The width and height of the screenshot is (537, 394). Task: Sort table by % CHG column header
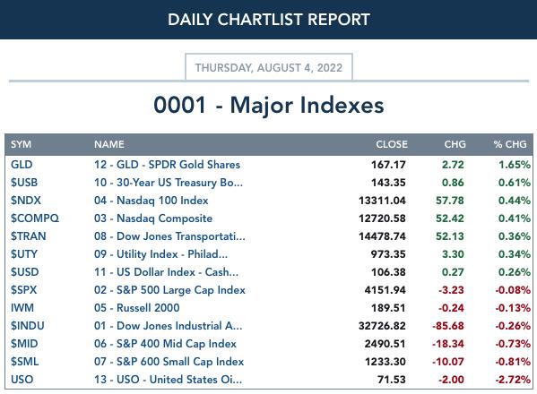[510, 144]
